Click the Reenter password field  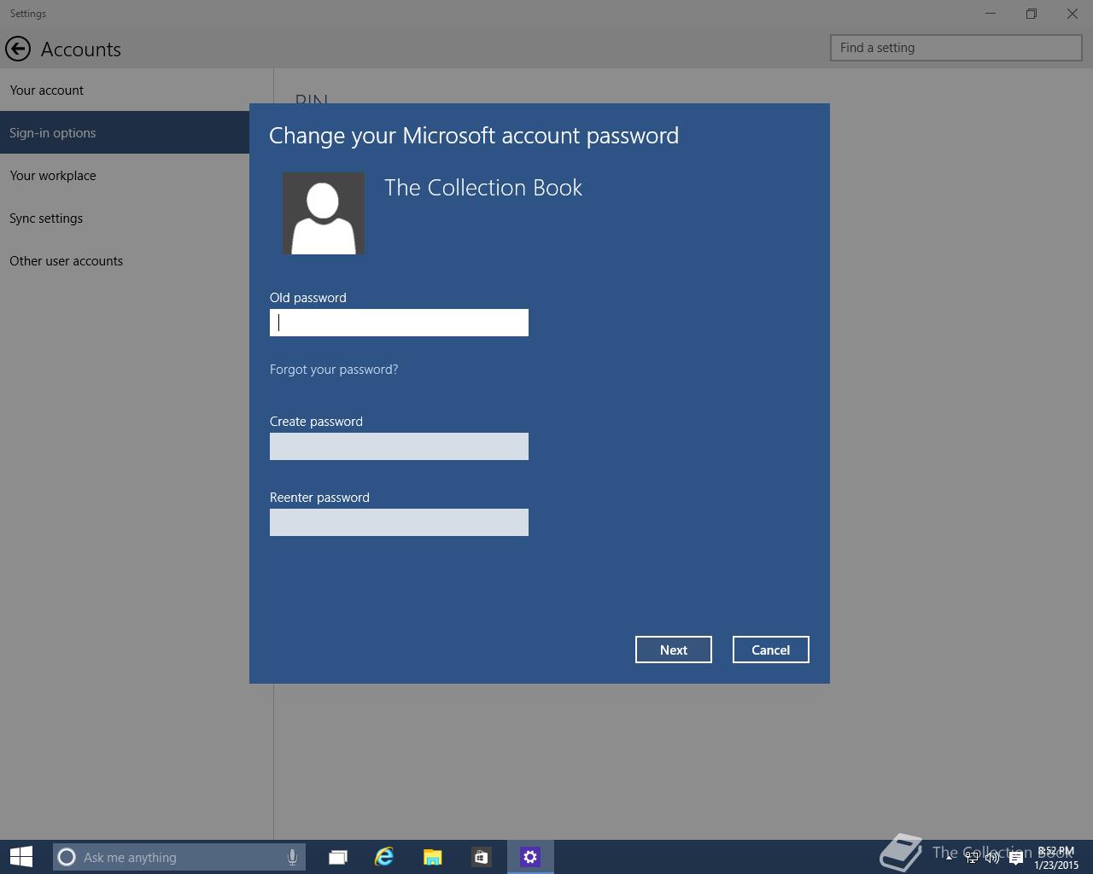pos(399,522)
